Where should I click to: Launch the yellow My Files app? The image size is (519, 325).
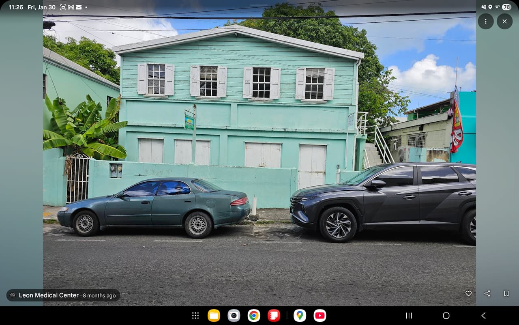(x=214, y=316)
